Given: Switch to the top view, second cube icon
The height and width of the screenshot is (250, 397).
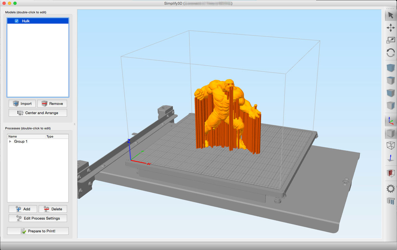Looking at the screenshot, I should (390, 80).
